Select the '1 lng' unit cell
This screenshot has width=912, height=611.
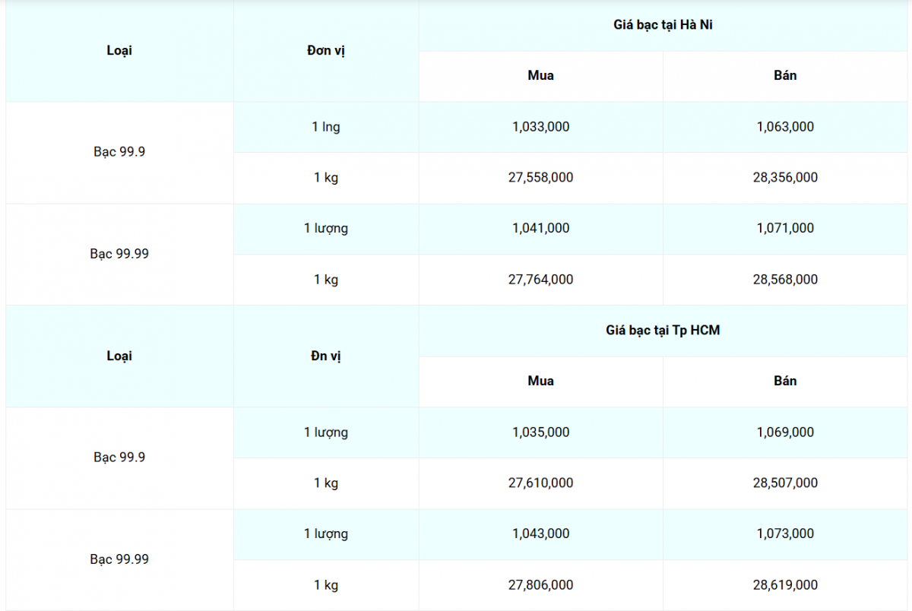point(326,127)
